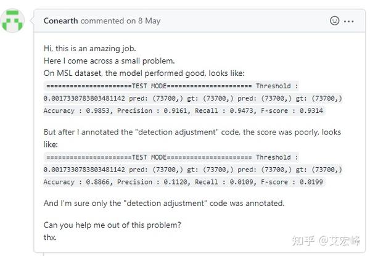Viewport: 370px width, 256px height.
Task: Click the "Accuracy : 0.9853" code line
Action: click(x=183, y=111)
